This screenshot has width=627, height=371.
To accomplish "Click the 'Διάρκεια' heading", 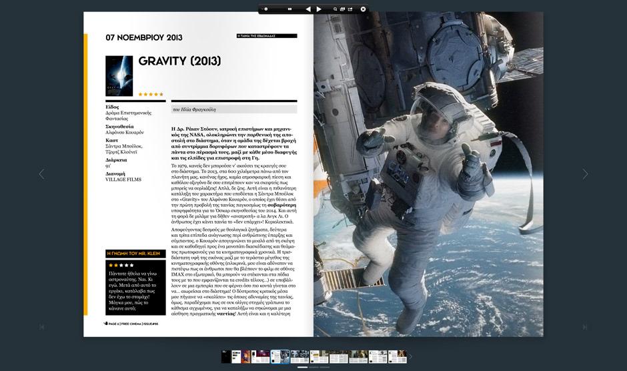I will click(116, 159).
